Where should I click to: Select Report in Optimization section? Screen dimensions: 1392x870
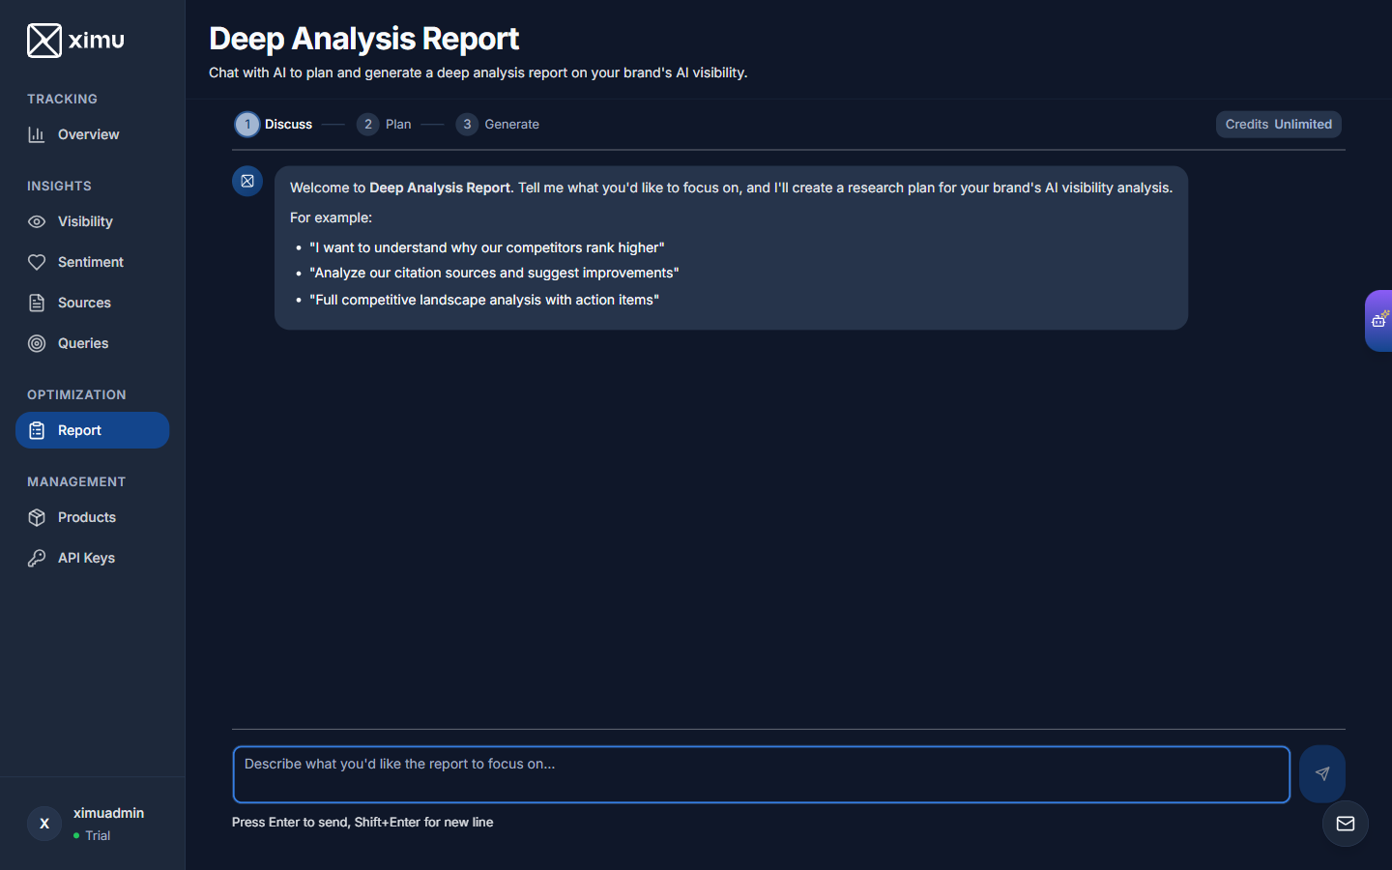pyautogui.click(x=92, y=430)
